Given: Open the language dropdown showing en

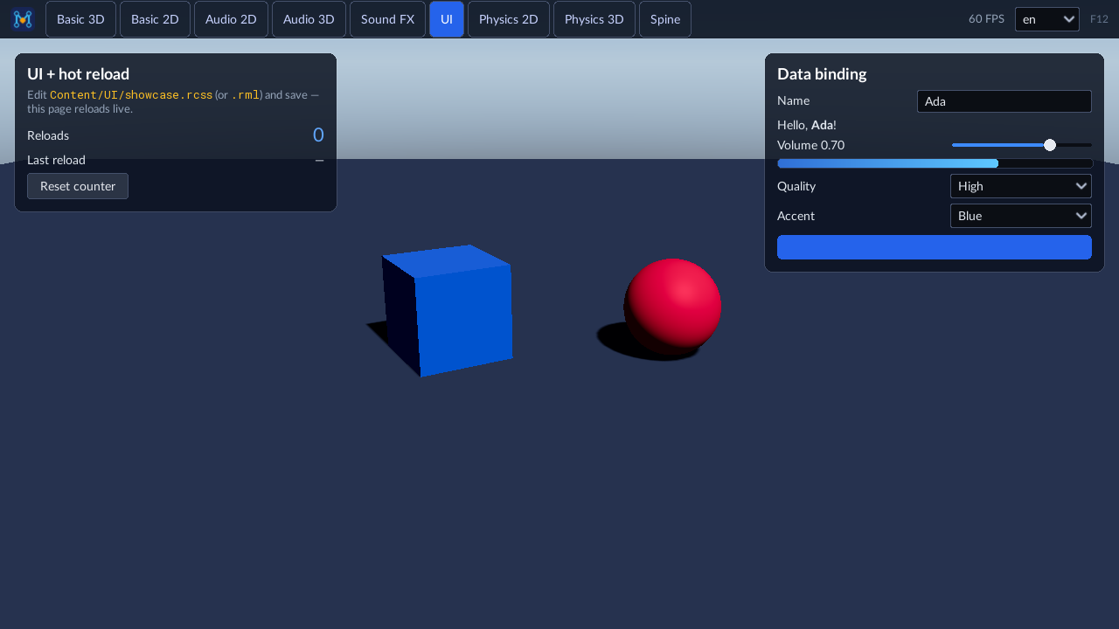Looking at the screenshot, I should tap(1047, 19).
